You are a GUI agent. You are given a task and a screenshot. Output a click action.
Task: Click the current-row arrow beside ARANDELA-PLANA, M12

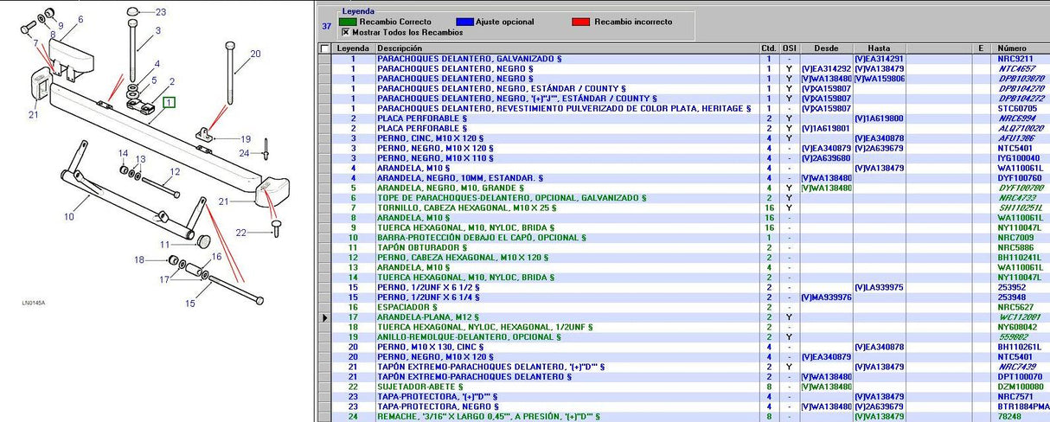click(324, 318)
